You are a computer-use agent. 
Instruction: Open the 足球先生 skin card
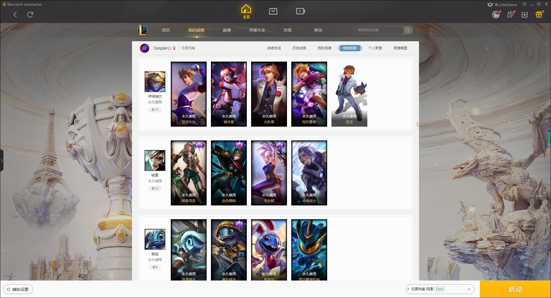(189, 94)
